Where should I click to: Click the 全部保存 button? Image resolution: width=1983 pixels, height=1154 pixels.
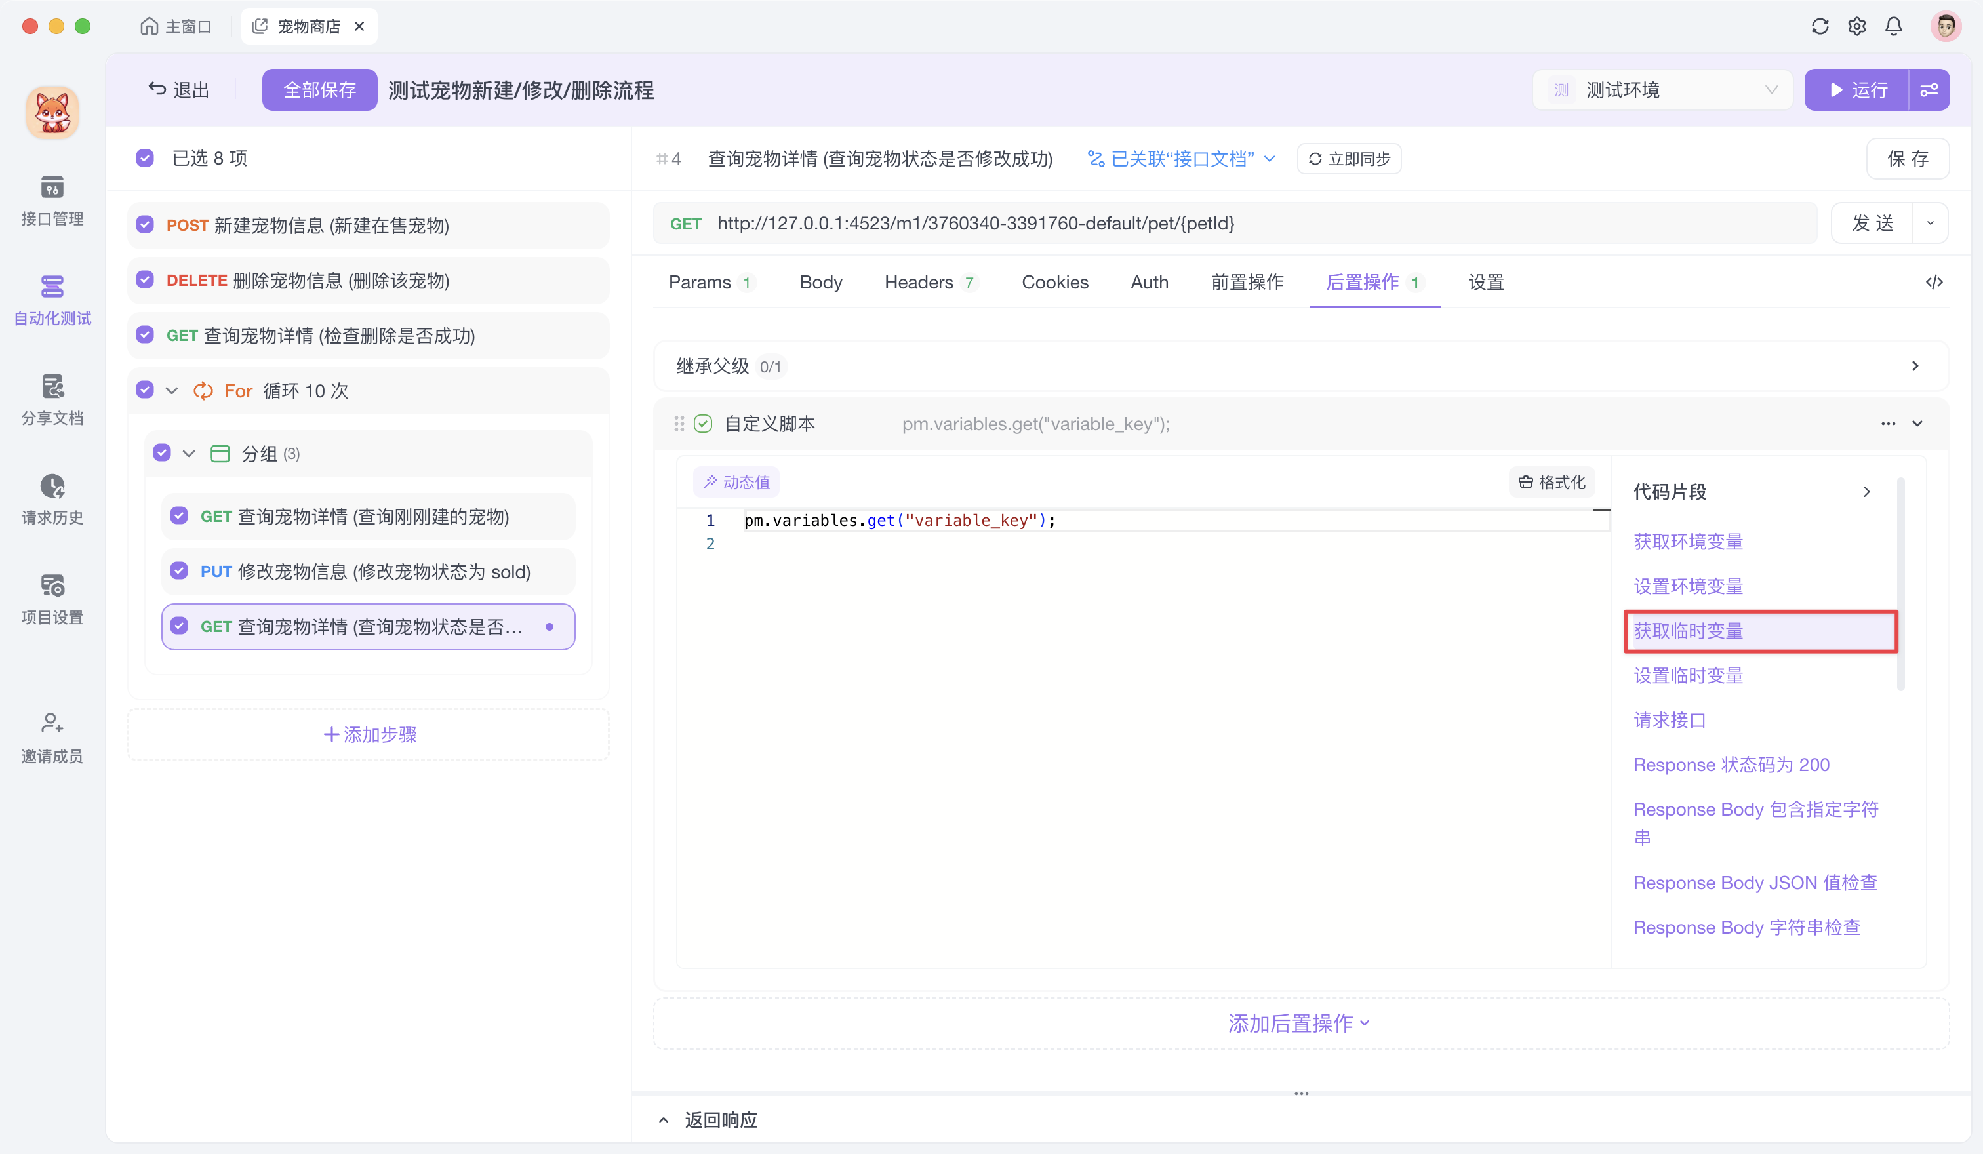[x=319, y=90]
